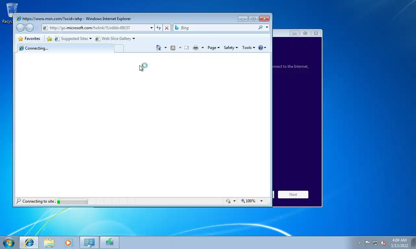The image size is (416, 249).
Task: Click the Refresh page icon
Action: coord(159,28)
